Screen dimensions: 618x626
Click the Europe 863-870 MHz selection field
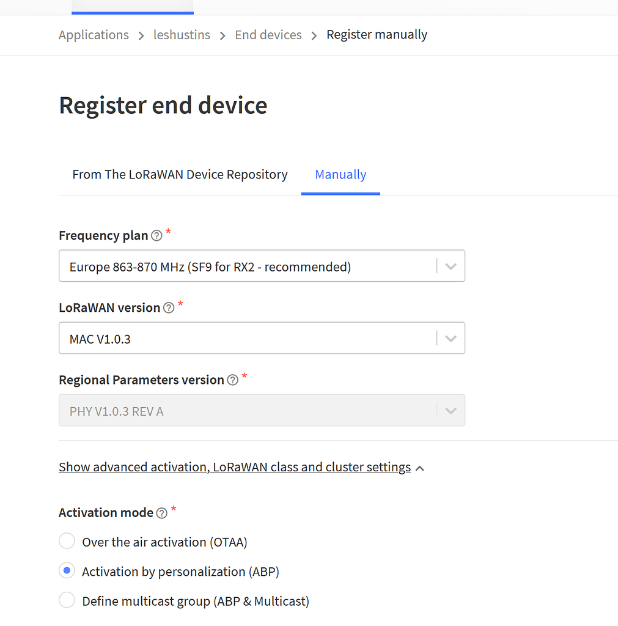pyautogui.click(x=245, y=265)
